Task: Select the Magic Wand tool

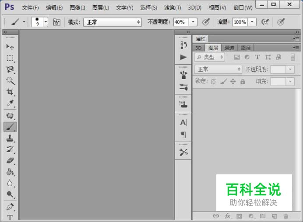Action: coord(10,80)
